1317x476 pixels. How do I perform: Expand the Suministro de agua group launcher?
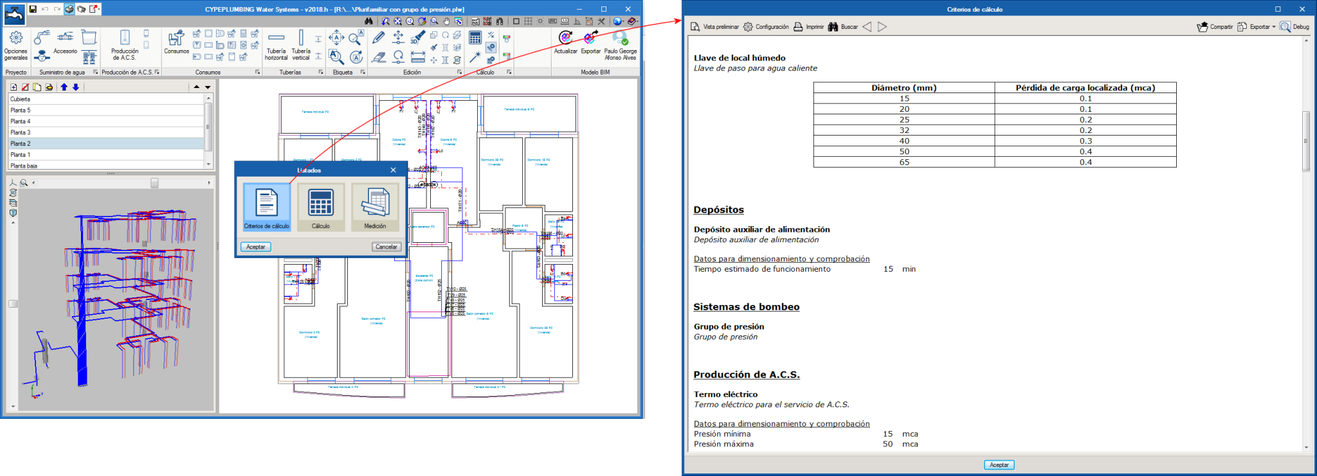(95, 73)
